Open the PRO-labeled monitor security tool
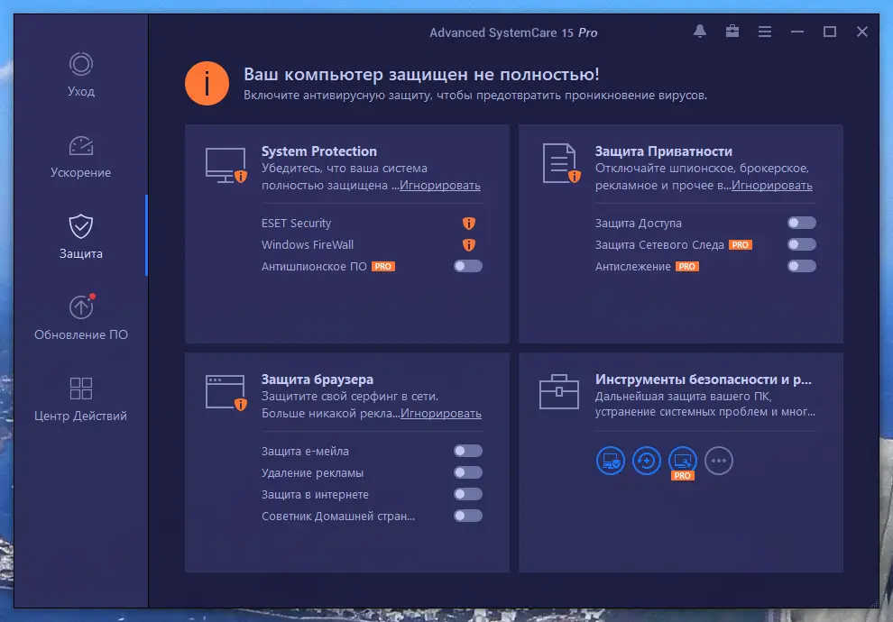Screen dimensions: 893x622 (682, 462)
